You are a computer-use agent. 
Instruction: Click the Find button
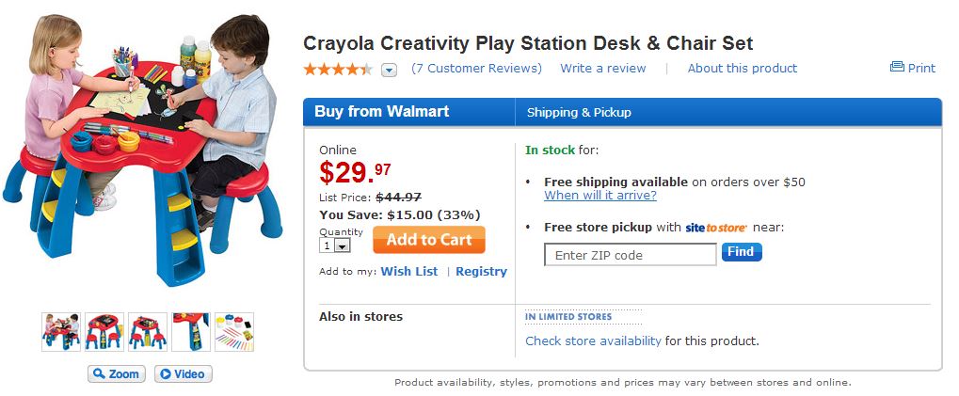(x=742, y=252)
